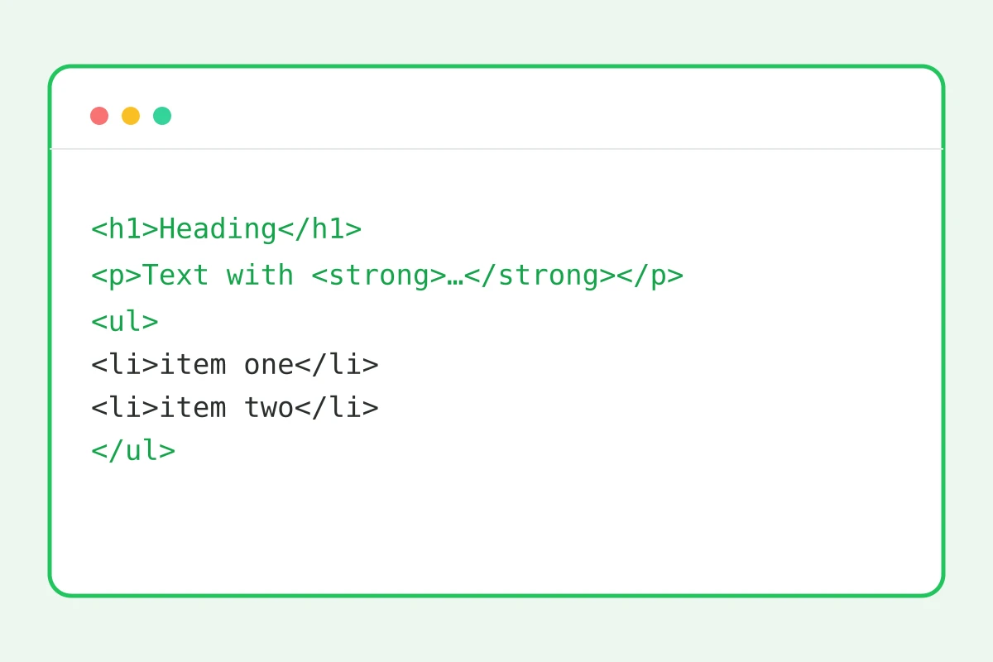
Task: Select the closing </strong> tag
Action: click(x=540, y=276)
